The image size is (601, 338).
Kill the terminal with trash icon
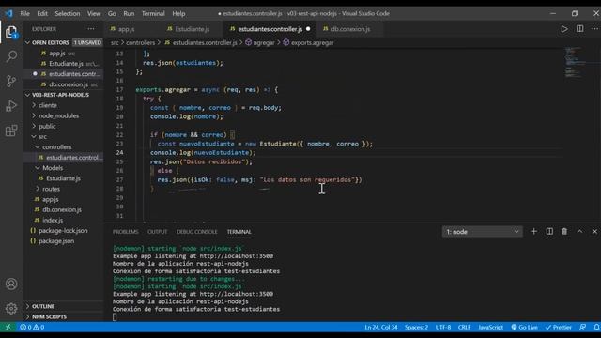tap(564, 232)
